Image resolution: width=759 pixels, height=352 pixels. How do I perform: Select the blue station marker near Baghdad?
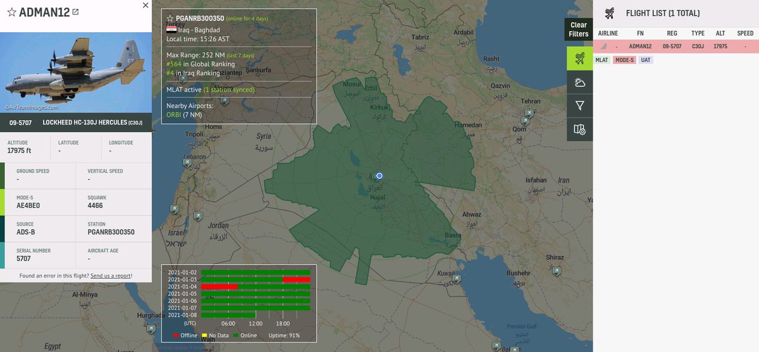pos(379,176)
